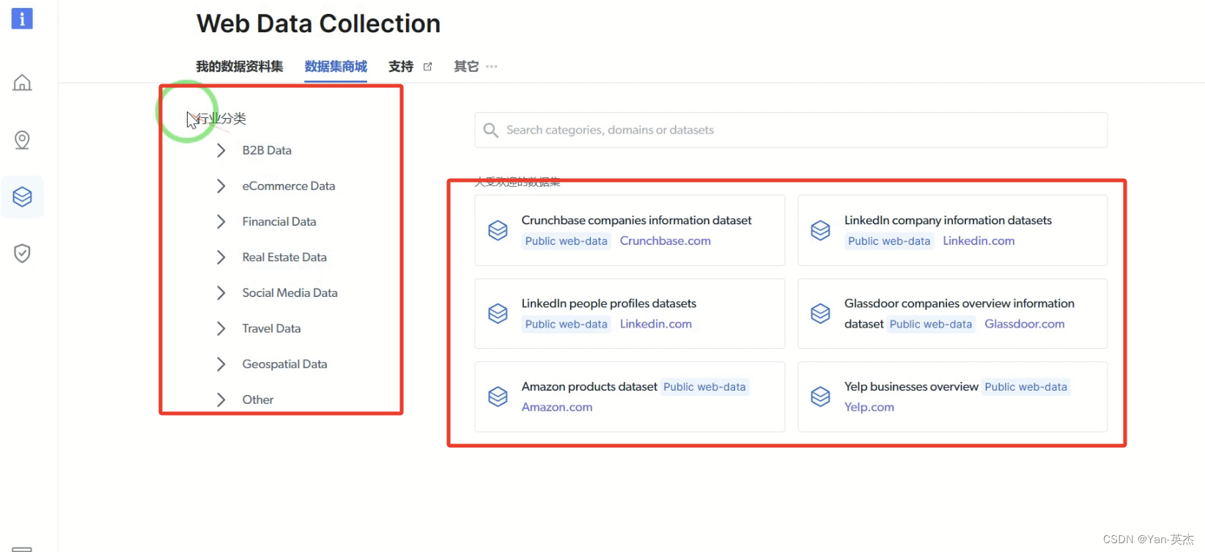This screenshot has height=552, width=1205.
Task: Select the datasets stack sidebar icon
Action: tap(22, 196)
